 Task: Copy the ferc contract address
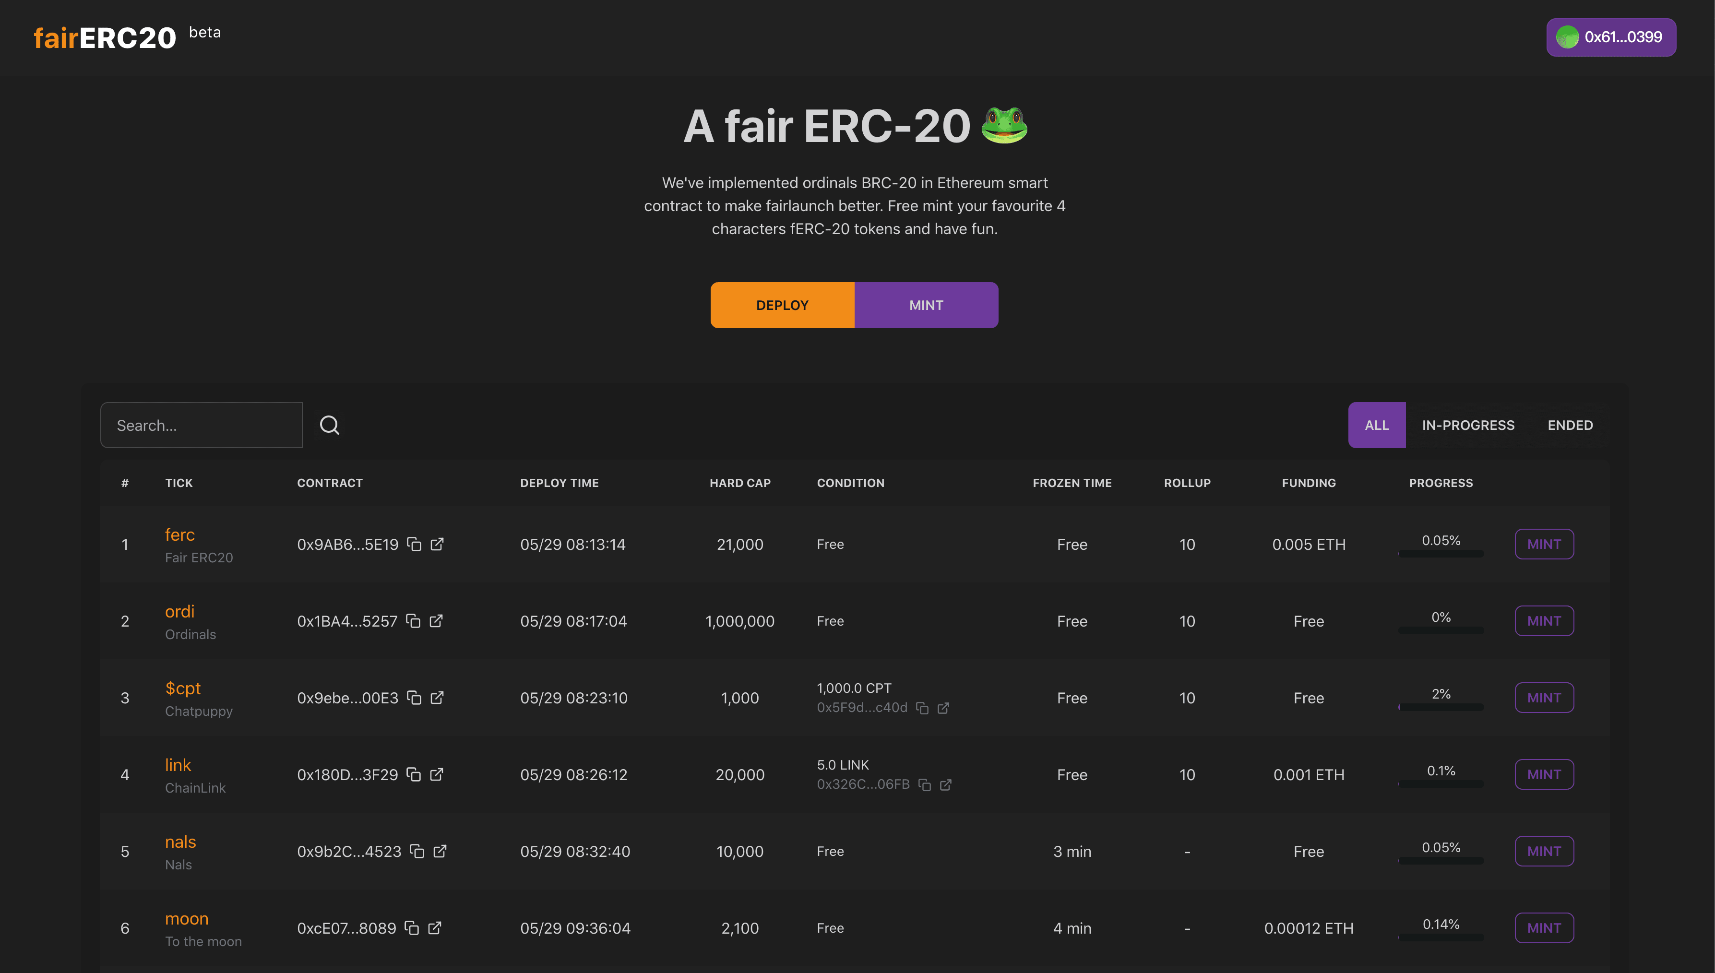(x=415, y=544)
